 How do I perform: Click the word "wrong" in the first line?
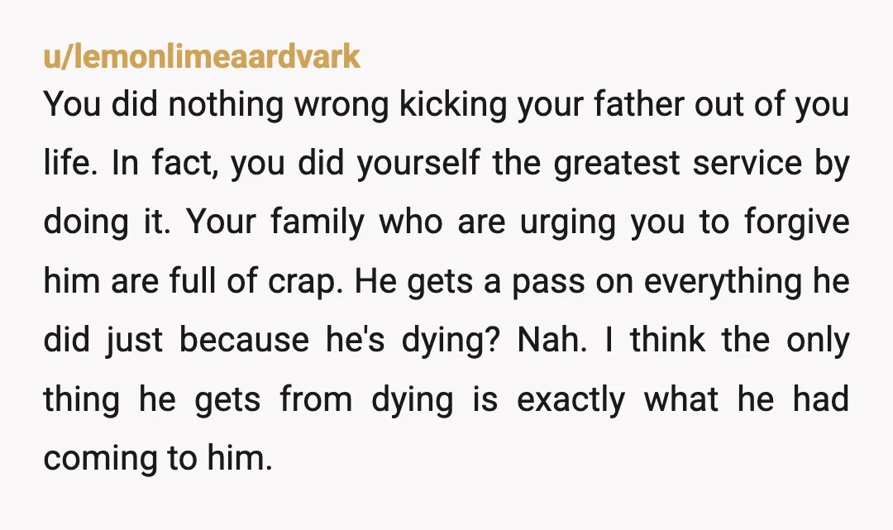click(341, 105)
